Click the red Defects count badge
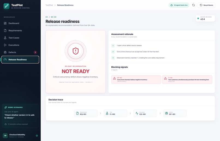Image resolution: width=220 pixels, height=141 pixels. [35, 52]
